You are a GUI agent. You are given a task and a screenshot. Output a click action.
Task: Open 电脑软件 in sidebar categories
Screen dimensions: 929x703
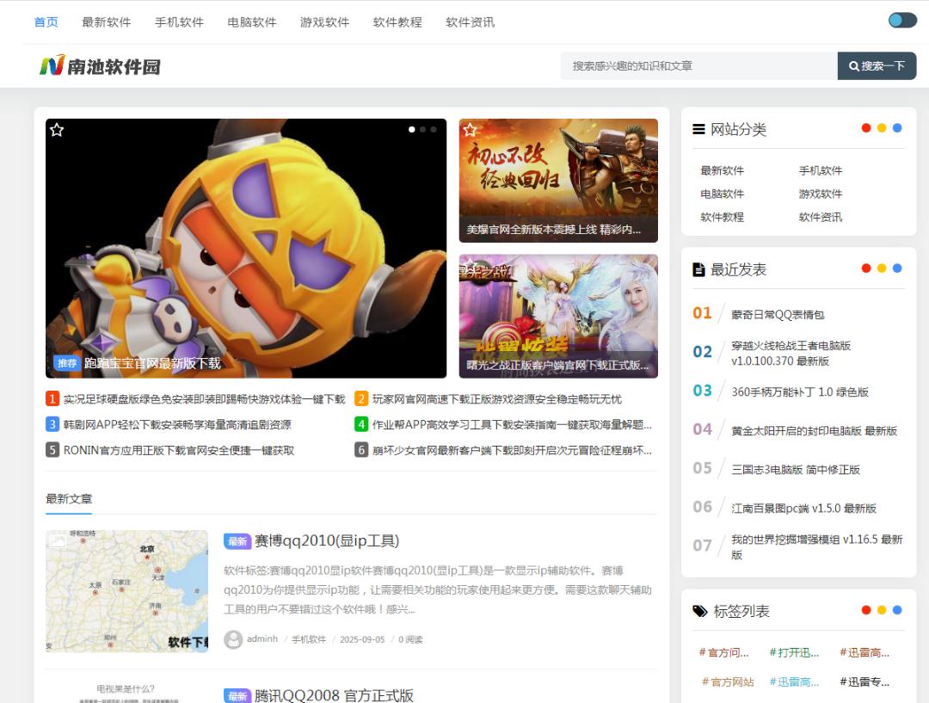[723, 194]
